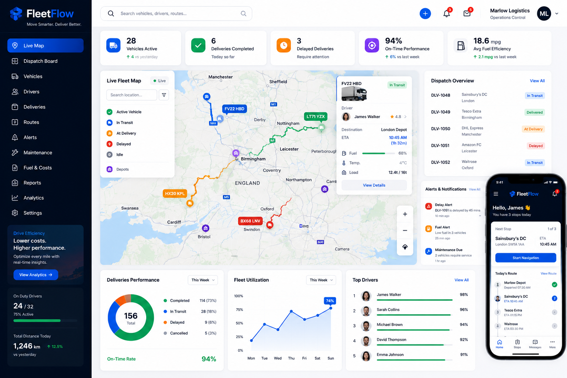Go to Fuel & Costs section

pos(45,168)
